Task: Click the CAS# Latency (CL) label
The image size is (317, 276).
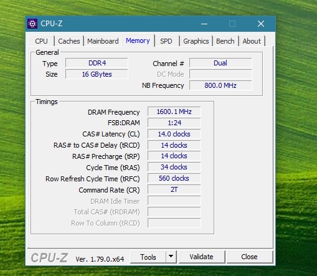Action: pos(111,134)
